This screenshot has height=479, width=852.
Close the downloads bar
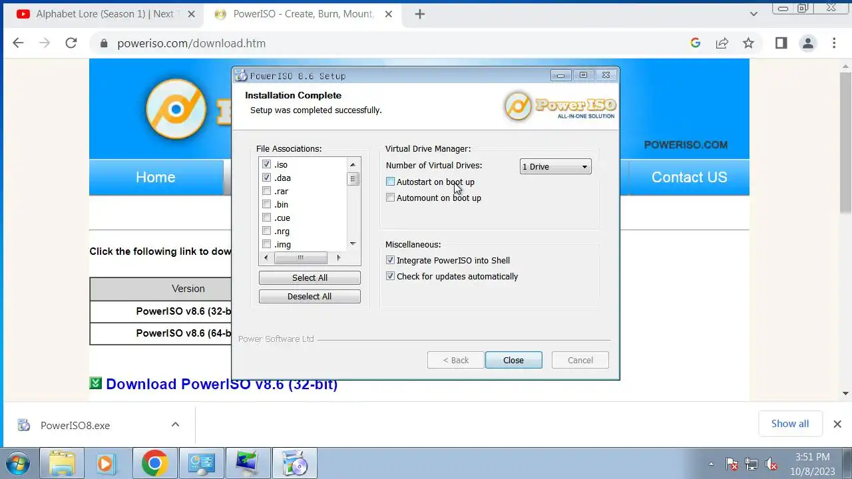pos(837,424)
